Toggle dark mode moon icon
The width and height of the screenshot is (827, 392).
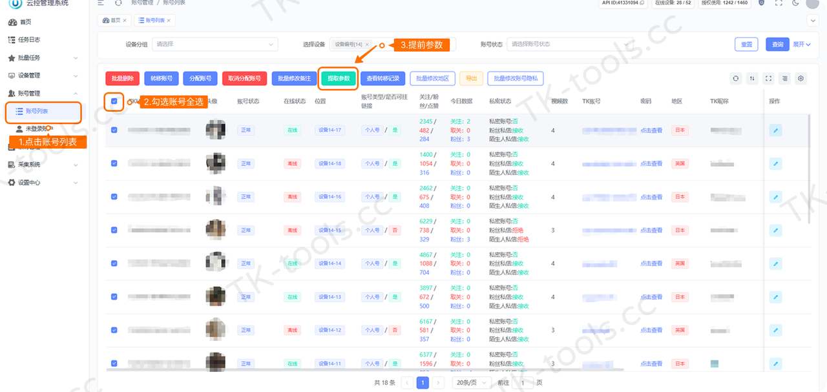(x=795, y=3)
